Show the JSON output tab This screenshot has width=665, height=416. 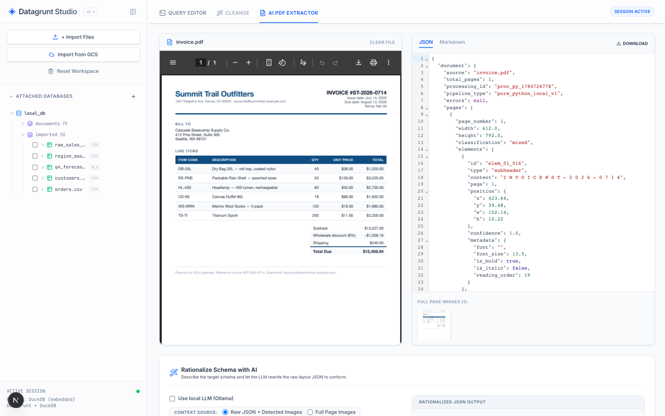click(x=426, y=42)
